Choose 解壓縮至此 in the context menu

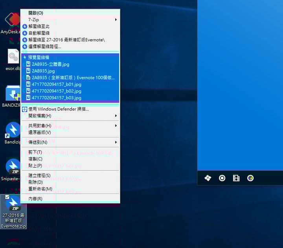pyautogui.click(x=70, y=27)
